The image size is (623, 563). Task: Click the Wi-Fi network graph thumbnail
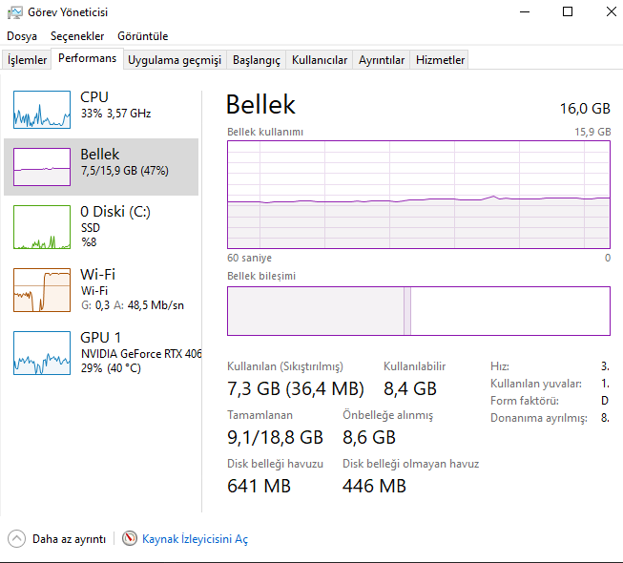[42, 290]
